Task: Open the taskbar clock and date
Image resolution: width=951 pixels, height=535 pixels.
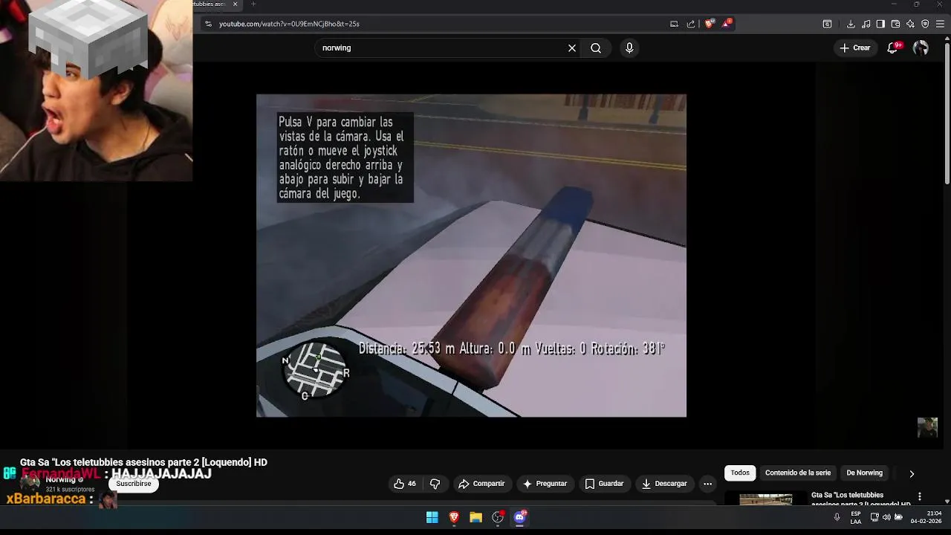Action: point(926,517)
